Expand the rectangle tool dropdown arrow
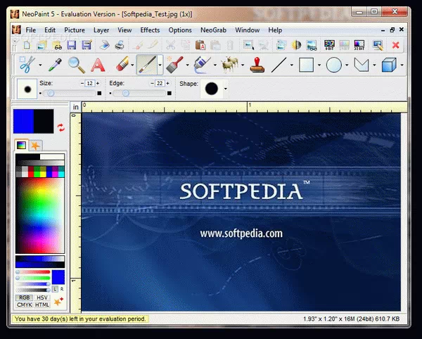The width and height of the screenshot is (422, 339). (319, 65)
